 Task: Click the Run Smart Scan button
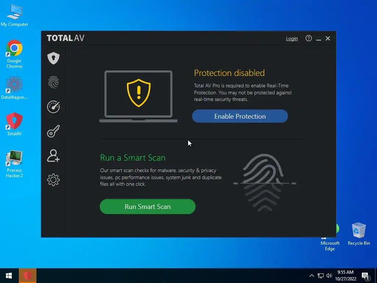coord(148,206)
